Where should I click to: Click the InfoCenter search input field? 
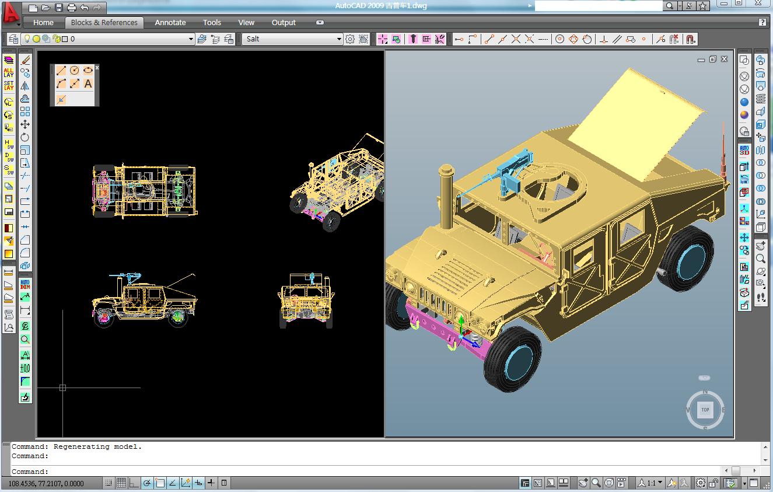[x=599, y=6]
